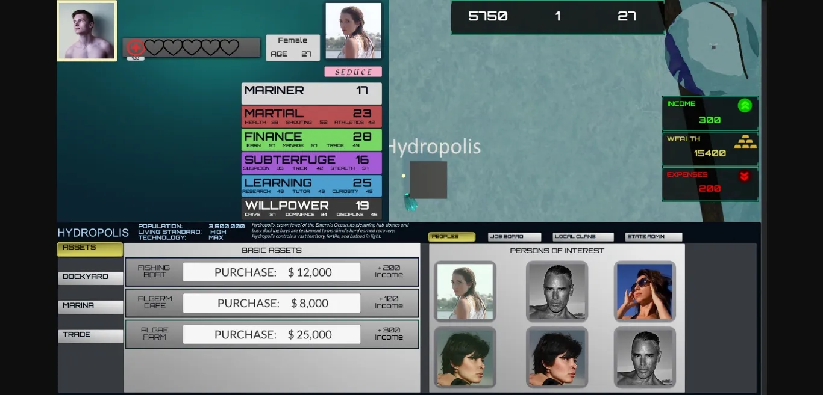Image resolution: width=823 pixels, height=395 pixels.
Task: Buy the Algerm Cafe for $8,000
Action: (x=272, y=304)
